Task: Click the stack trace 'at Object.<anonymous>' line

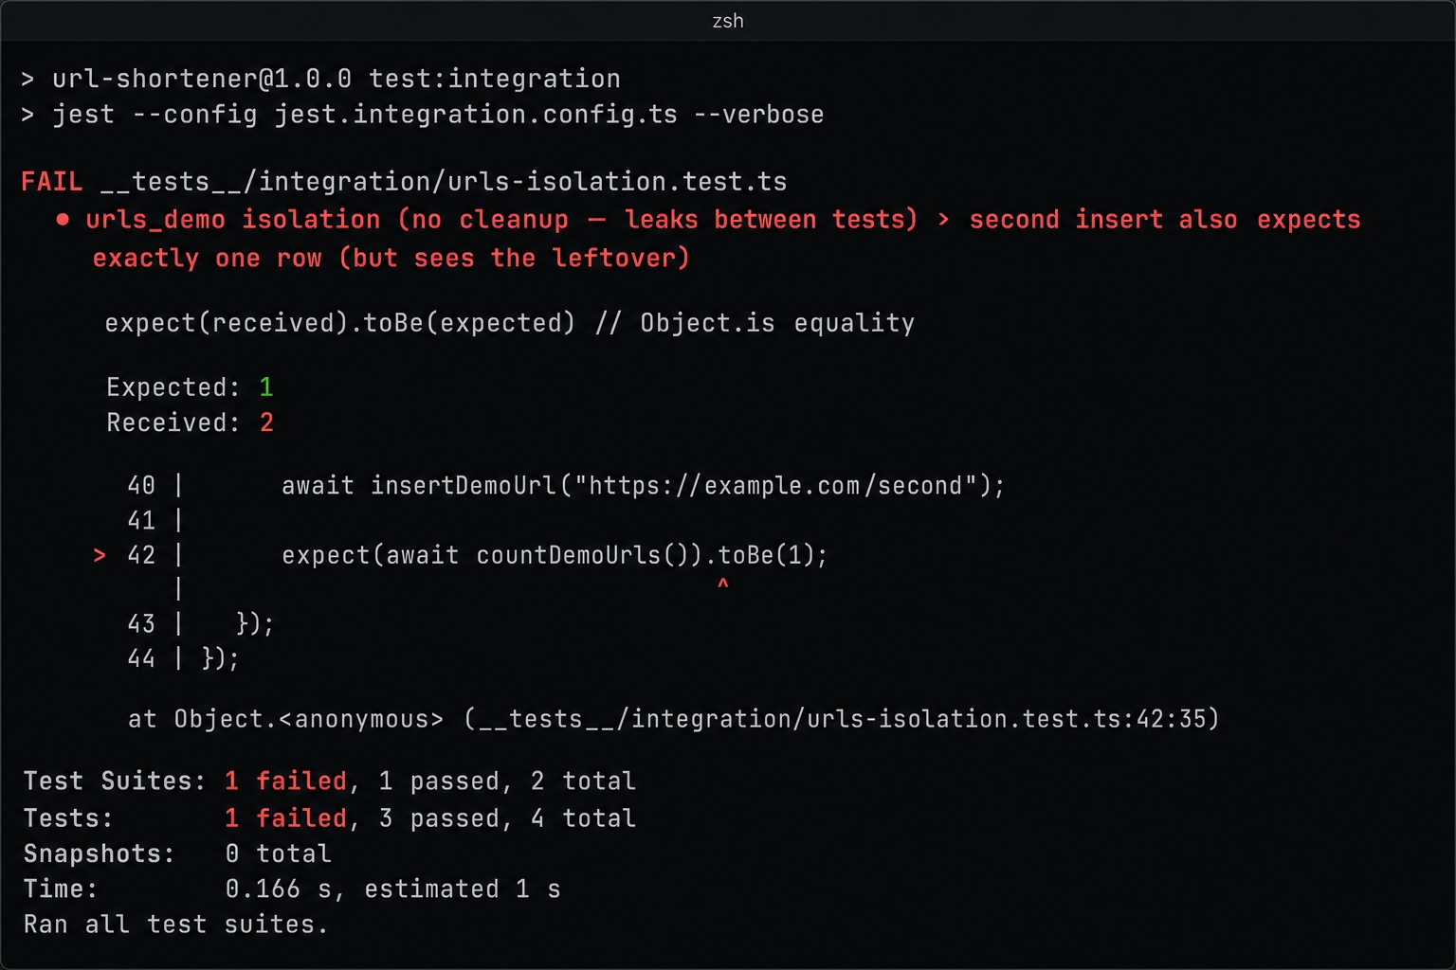Action: (673, 719)
